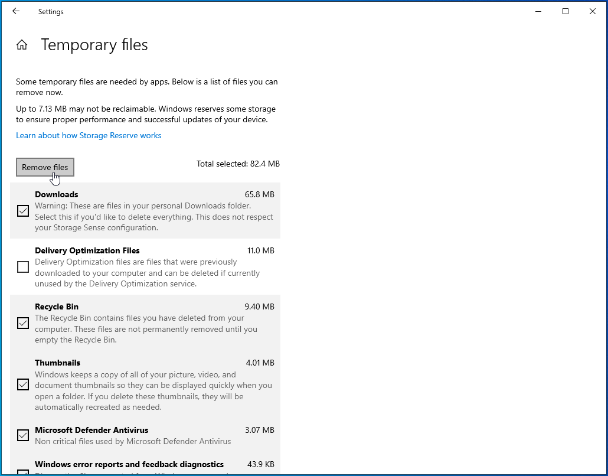
Task: Toggle the Thumbnails checkbox
Action: click(23, 385)
